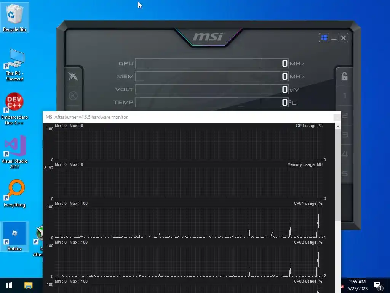Image resolution: width=390 pixels, height=293 pixels.
Task: Select profile slot 1 in Afterburner
Action: point(345,96)
